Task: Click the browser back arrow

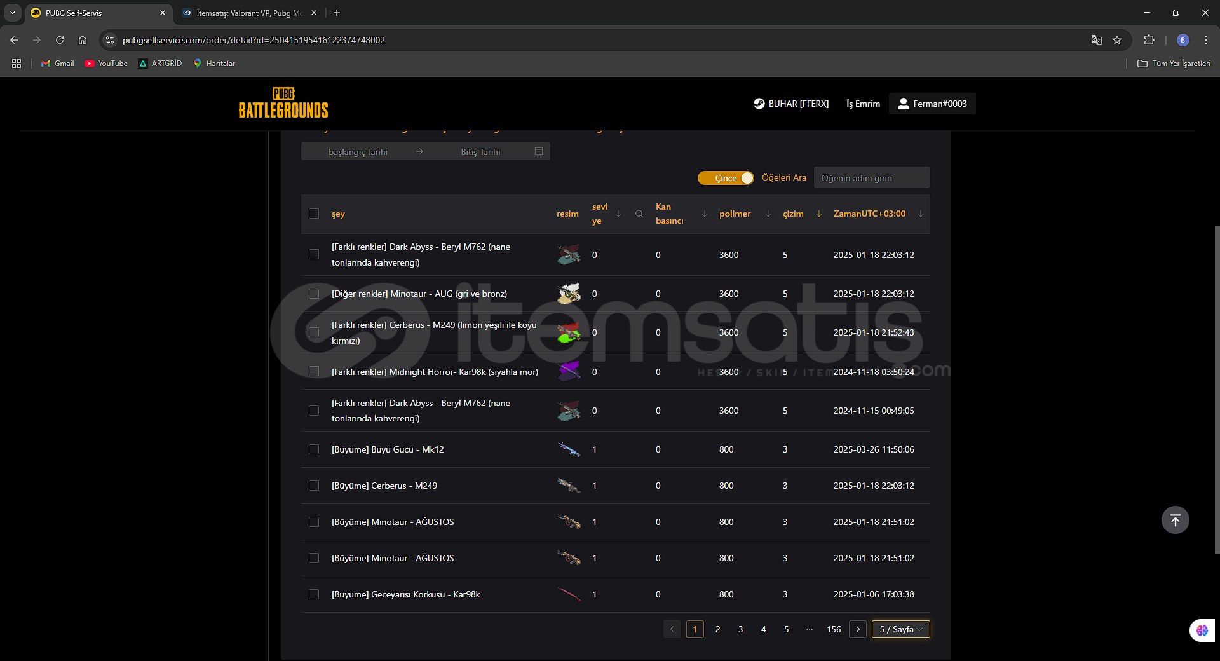Action: (x=14, y=40)
